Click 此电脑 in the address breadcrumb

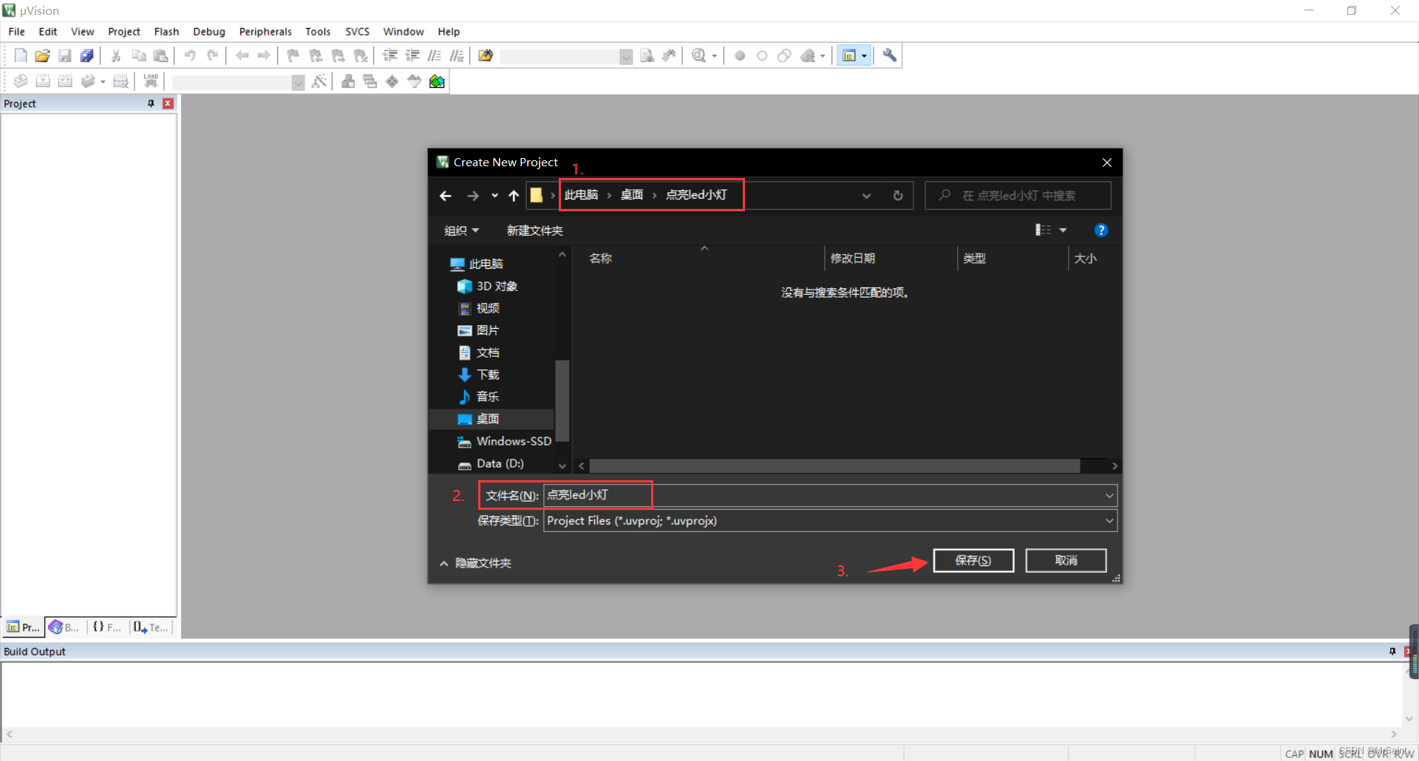pyautogui.click(x=581, y=195)
